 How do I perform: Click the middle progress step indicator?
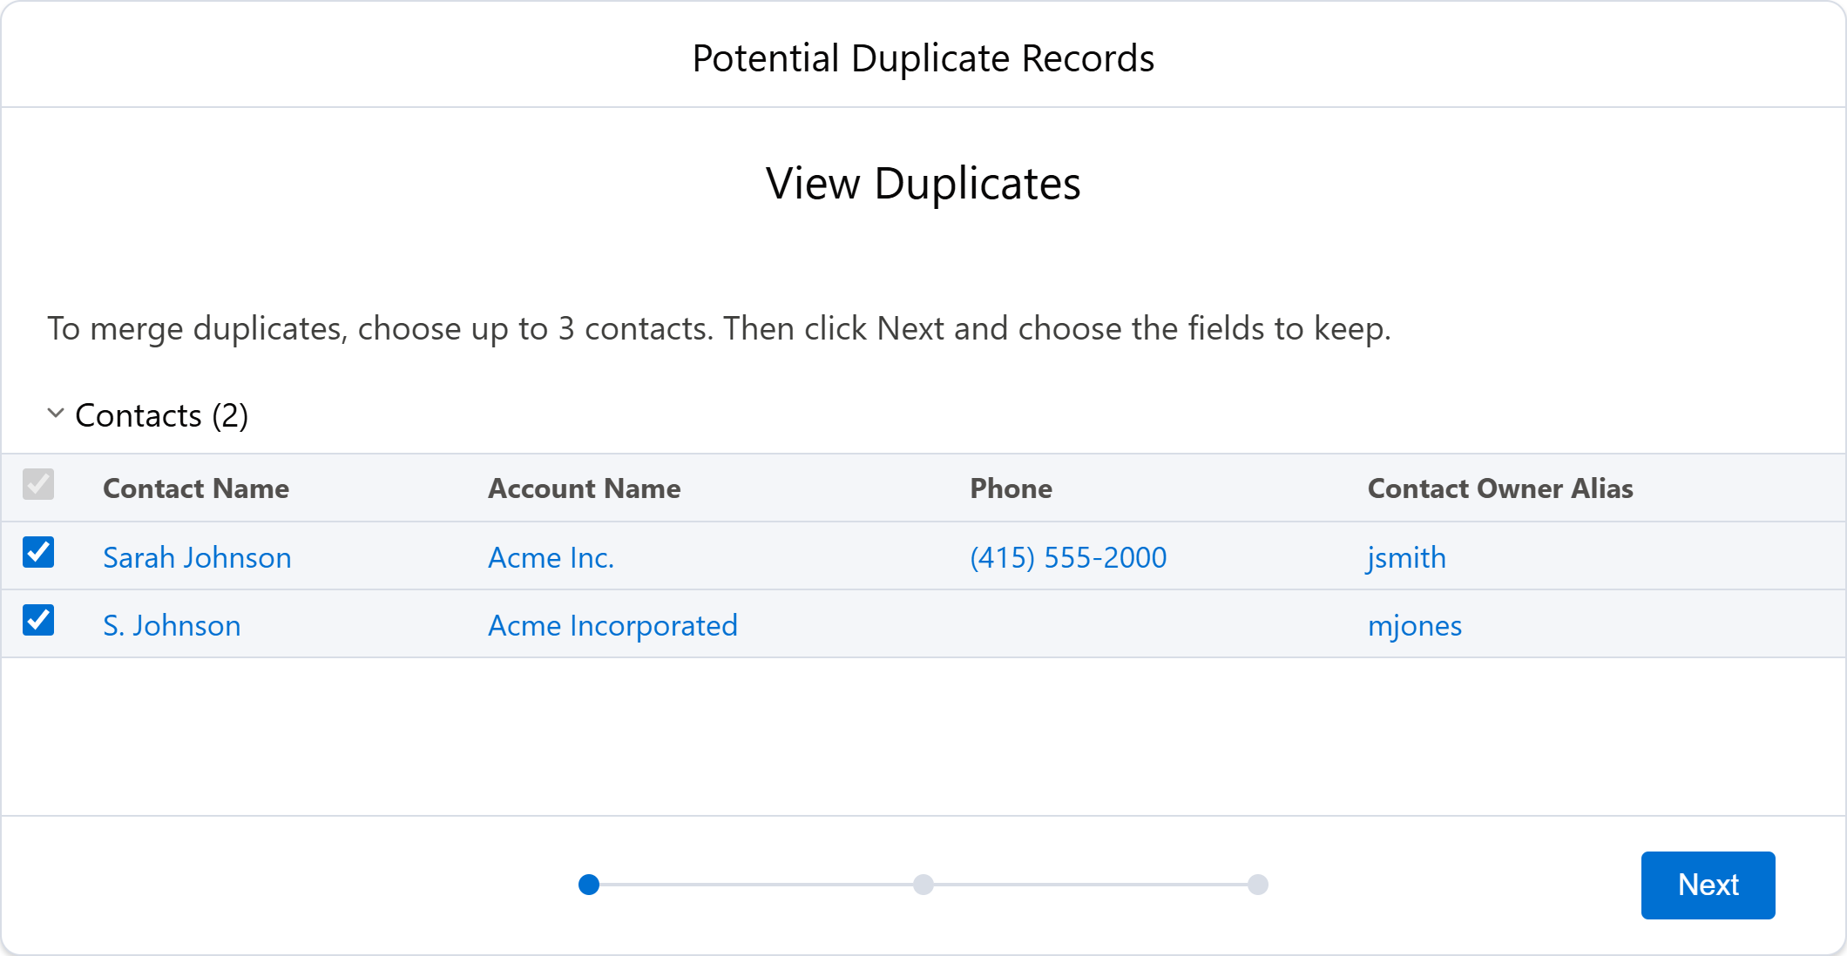(x=923, y=885)
